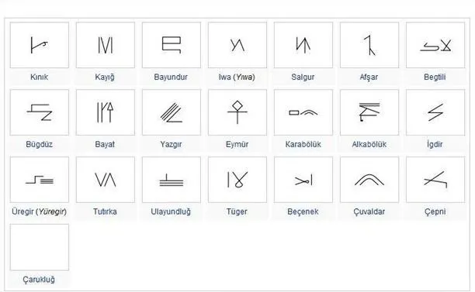Open the Bügdüz link
This screenshot has width=475, height=292.
point(39,144)
